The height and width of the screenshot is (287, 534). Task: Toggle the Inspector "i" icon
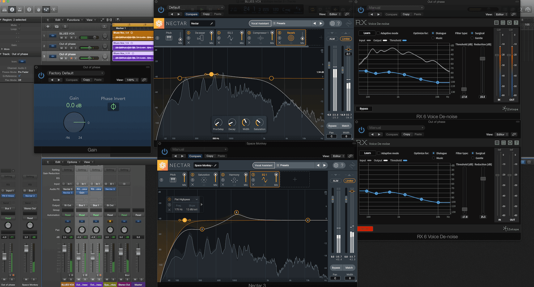point(12,10)
